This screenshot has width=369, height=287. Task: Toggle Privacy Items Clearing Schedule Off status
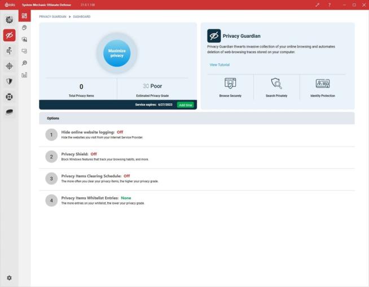(127, 176)
